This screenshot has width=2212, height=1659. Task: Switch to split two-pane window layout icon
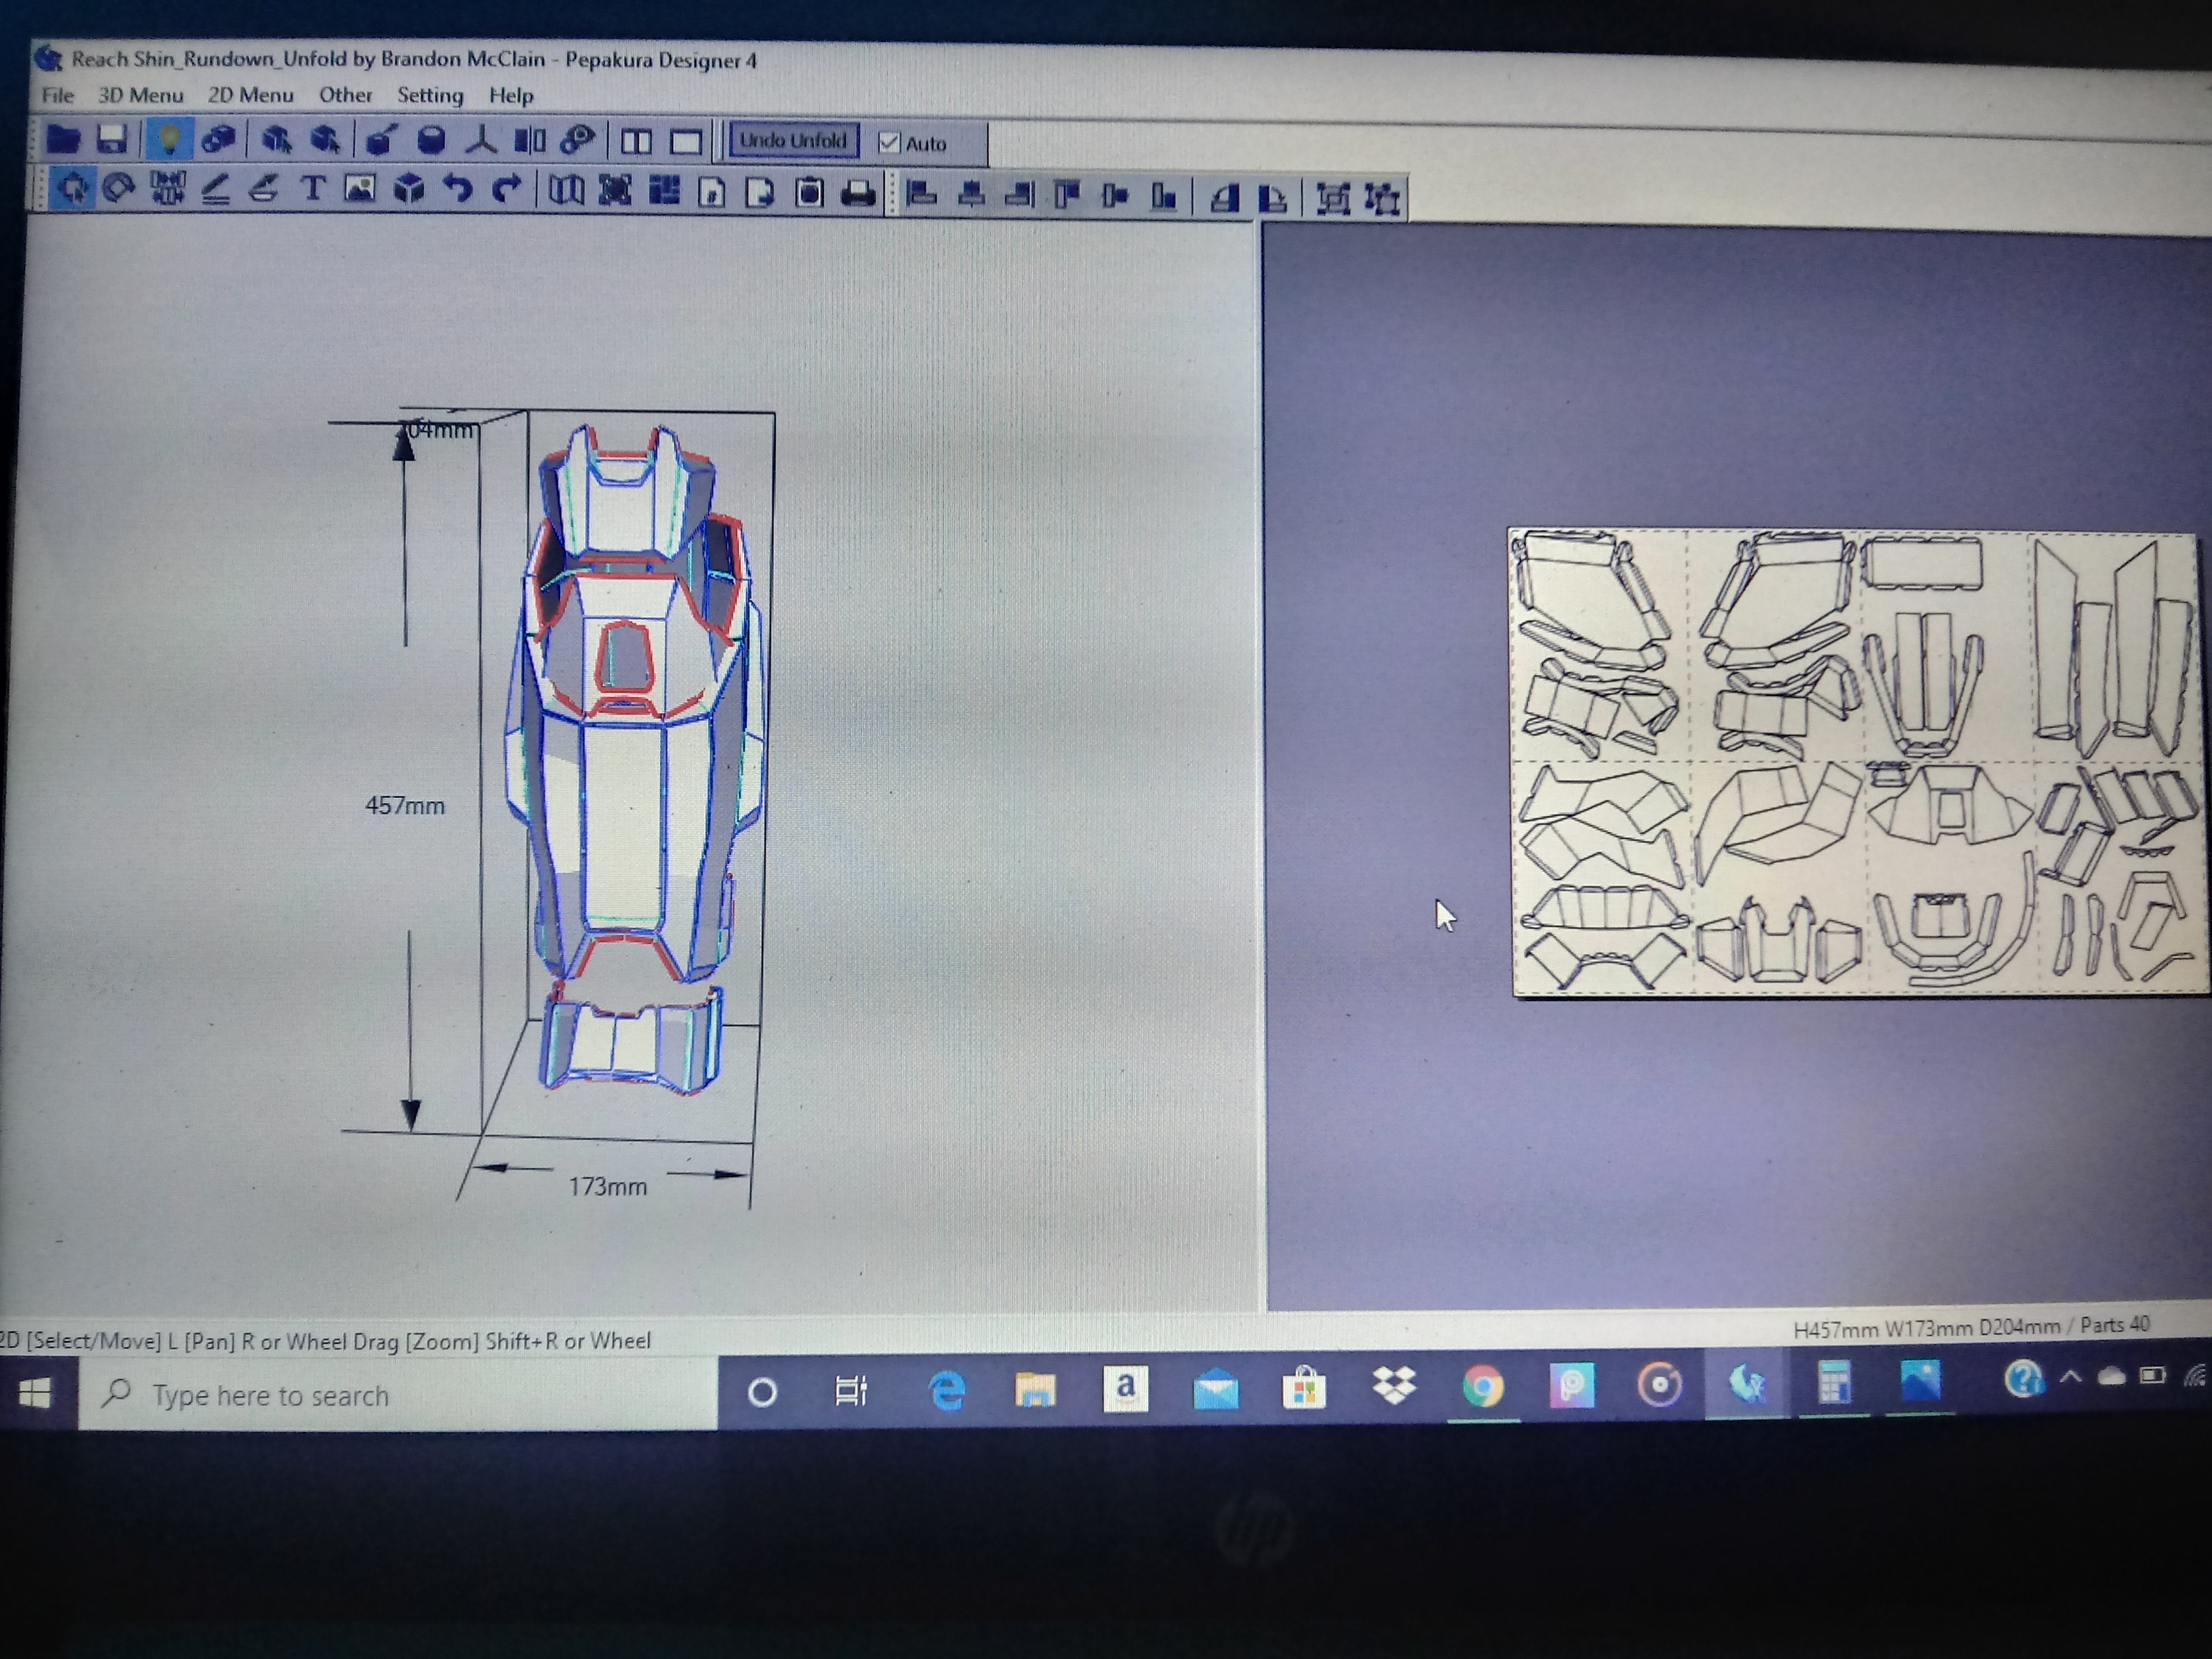point(636,142)
